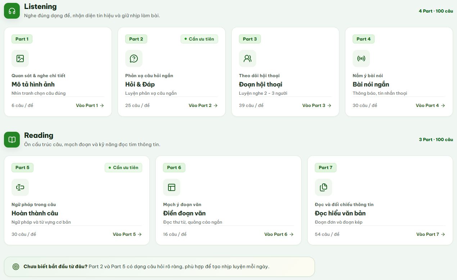Choose the 'Bài nói ngắn' card title
The width and height of the screenshot is (457, 280).
(x=371, y=84)
